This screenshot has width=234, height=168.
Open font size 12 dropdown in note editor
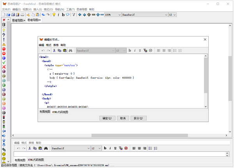(x=100, y=148)
